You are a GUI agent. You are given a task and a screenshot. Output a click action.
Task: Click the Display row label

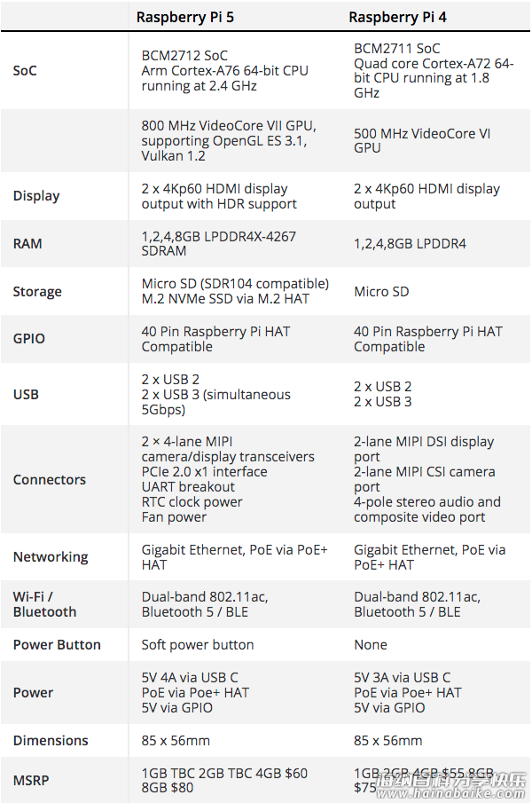tap(36, 196)
